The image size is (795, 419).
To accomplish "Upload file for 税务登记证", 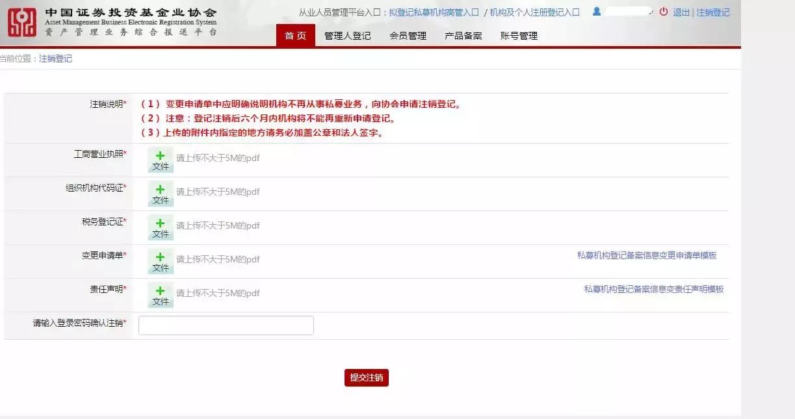I will click(x=161, y=227).
